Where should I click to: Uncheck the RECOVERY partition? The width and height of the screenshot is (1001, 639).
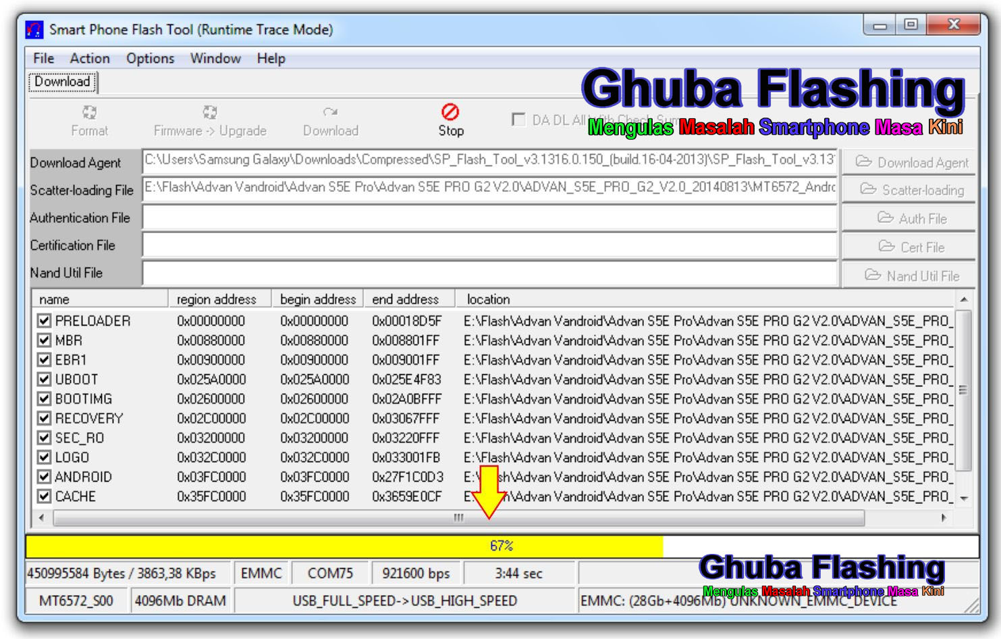tap(43, 419)
